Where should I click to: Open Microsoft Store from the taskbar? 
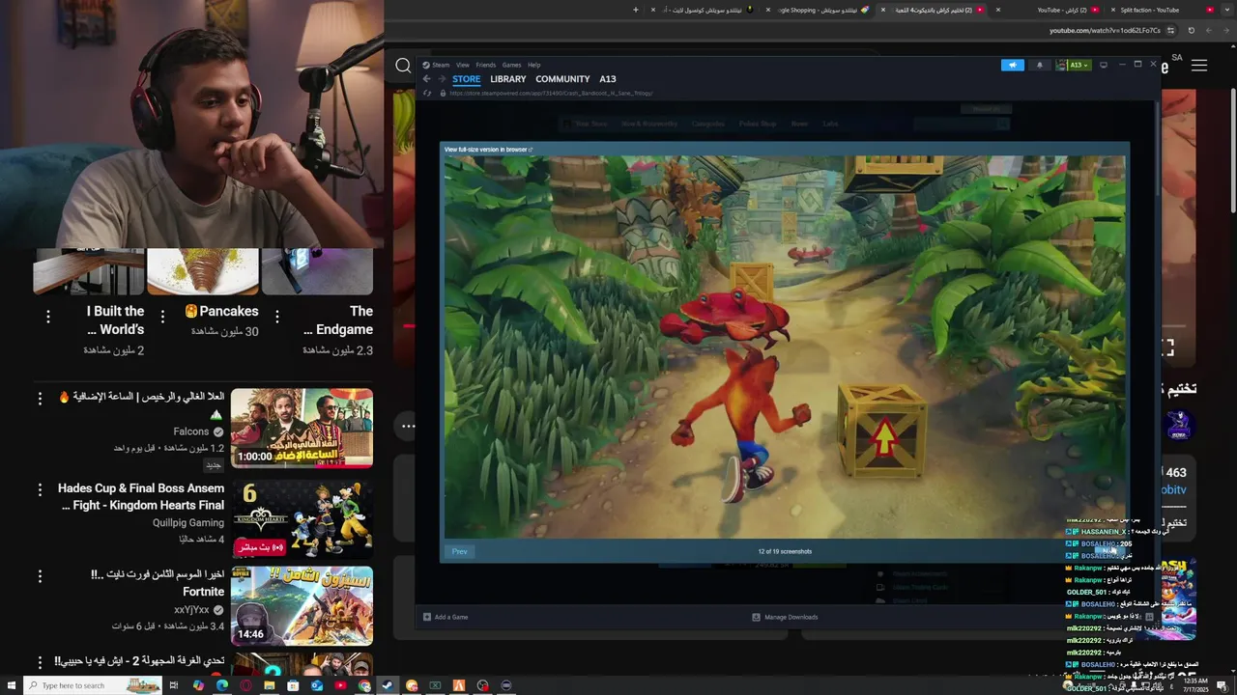click(x=293, y=685)
